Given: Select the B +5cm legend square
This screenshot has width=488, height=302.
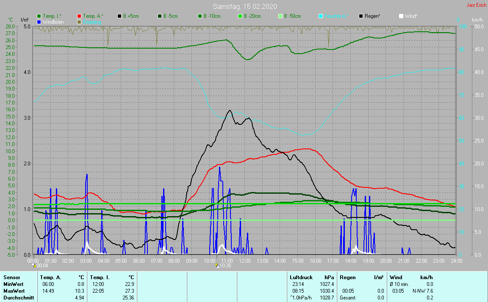Looking at the screenshot, I should (120, 16).
